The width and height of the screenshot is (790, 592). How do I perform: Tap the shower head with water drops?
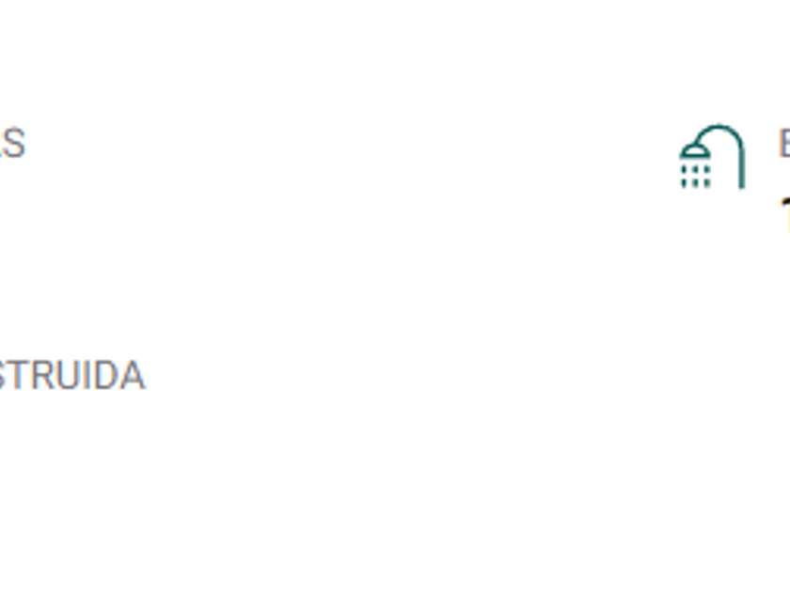point(697,164)
